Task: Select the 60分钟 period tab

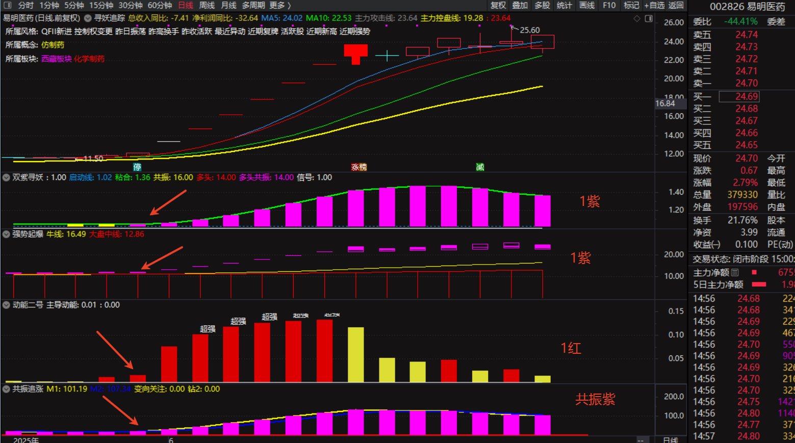Action: point(159,5)
